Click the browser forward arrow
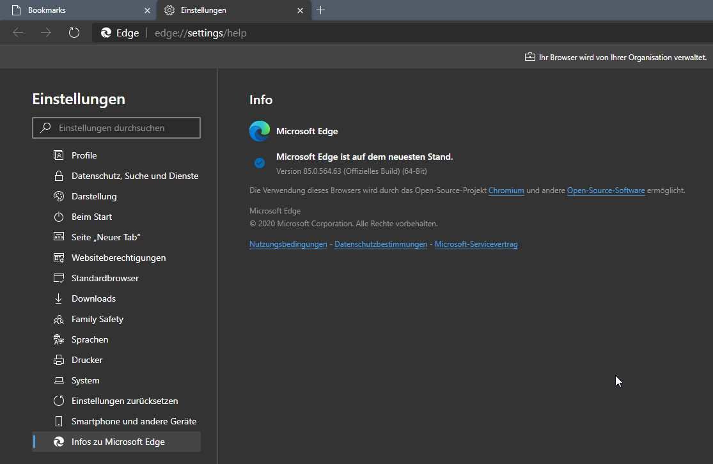 pyautogui.click(x=45, y=33)
